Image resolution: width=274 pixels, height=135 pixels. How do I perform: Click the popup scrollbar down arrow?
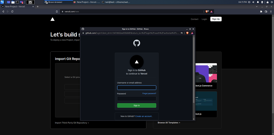[194, 119]
